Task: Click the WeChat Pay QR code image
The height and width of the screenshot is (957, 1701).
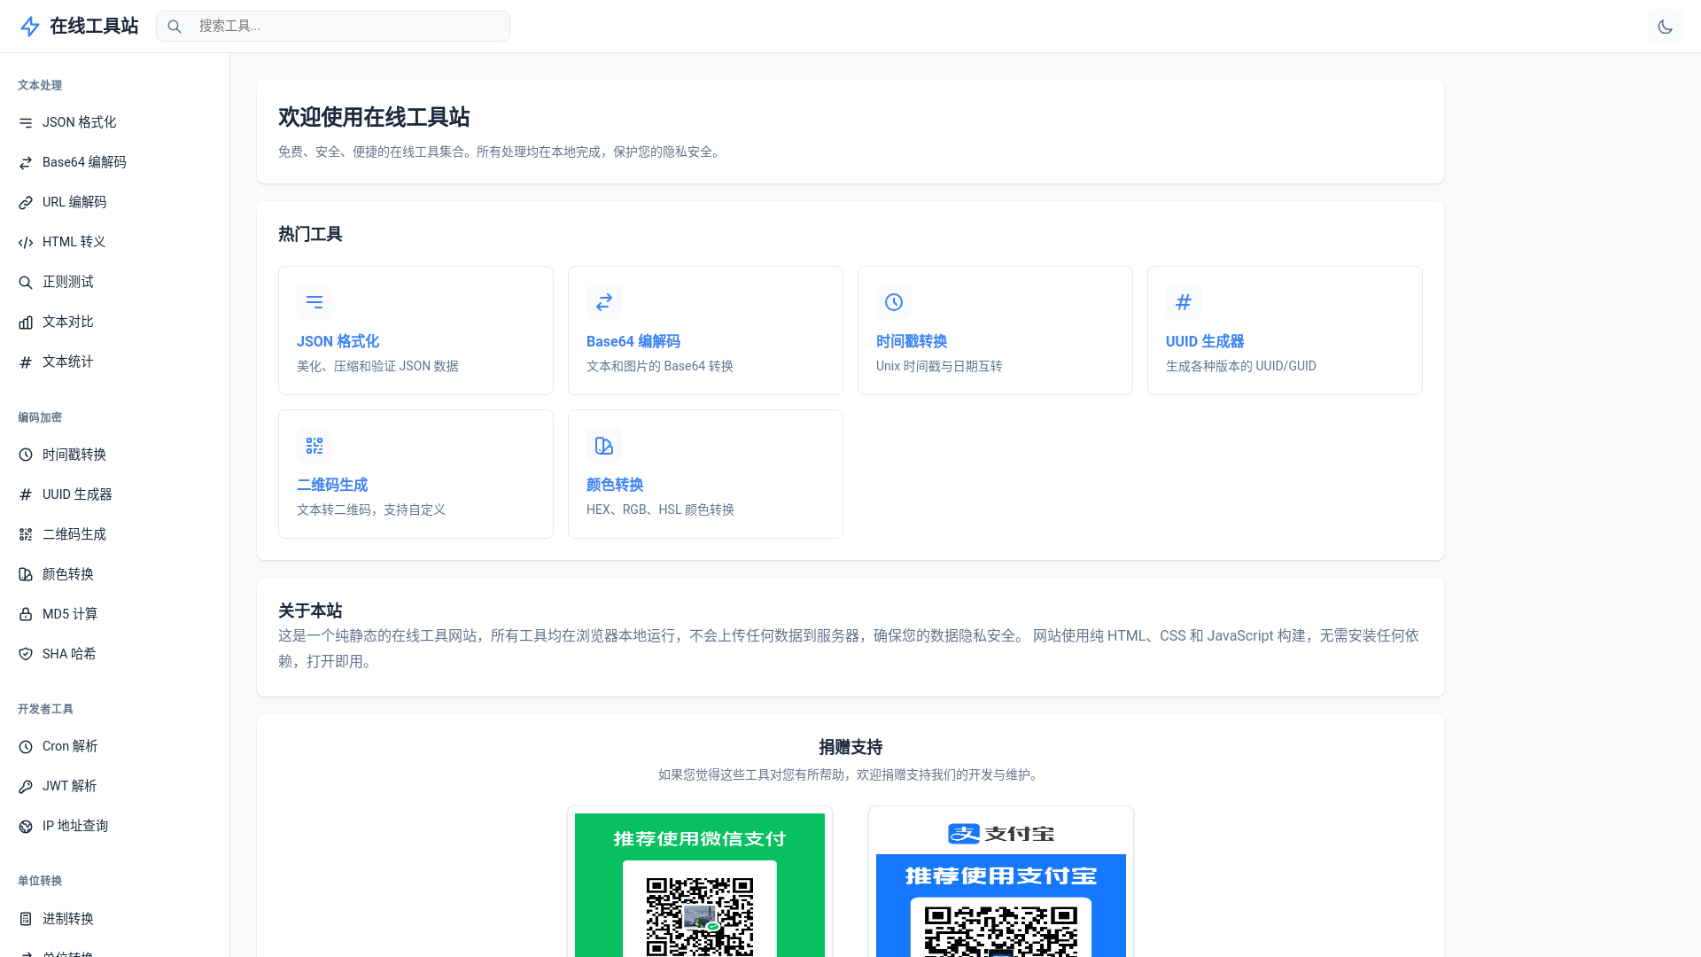Action: pyautogui.click(x=700, y=886)
